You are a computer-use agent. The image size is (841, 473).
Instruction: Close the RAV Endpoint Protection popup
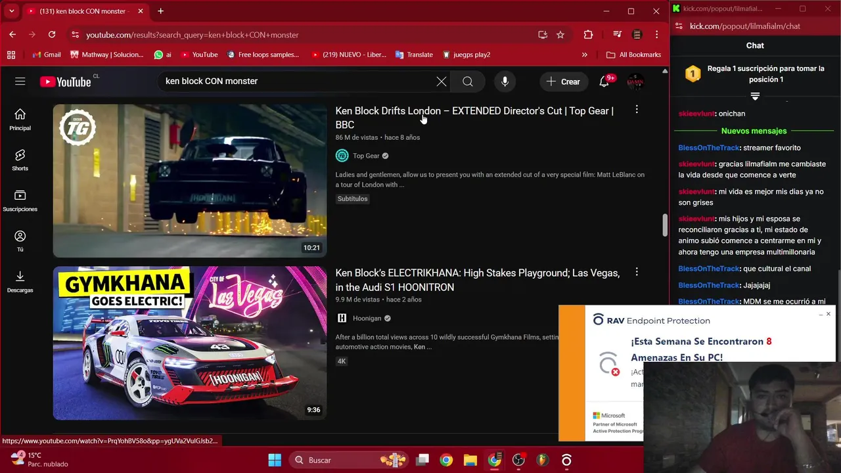coord(828,314)
